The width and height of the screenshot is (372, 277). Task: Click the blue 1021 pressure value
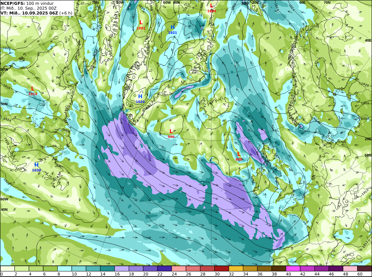coord(173,33)
